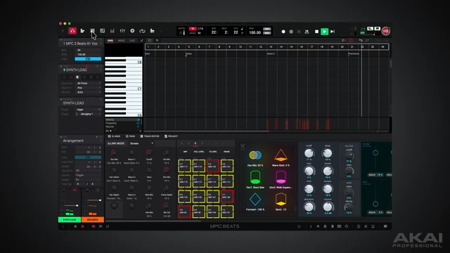Click the plugin volume knob
Screen dimensions: 450x253
tap(328, 207)
